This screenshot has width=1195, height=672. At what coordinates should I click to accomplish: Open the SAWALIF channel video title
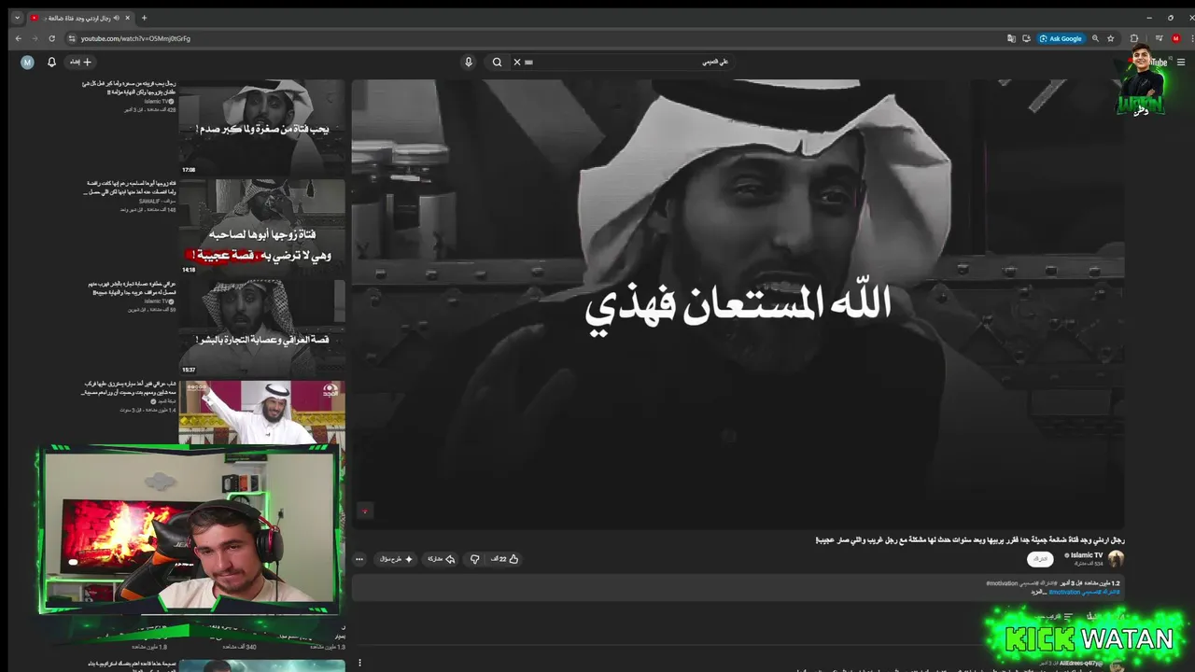[129, 188]
